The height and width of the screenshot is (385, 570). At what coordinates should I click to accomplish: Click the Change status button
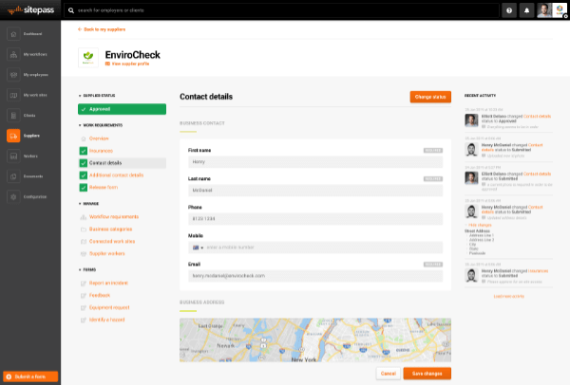click(430, 97)
